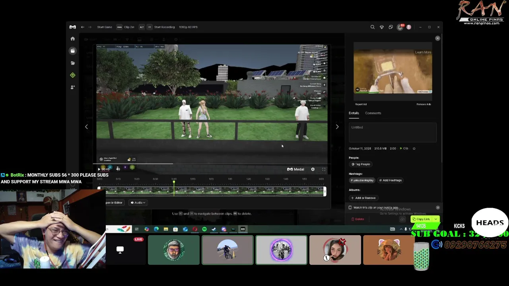Click the Tag People button
This screenshot has height=286, width=509.
click(361, 164)
